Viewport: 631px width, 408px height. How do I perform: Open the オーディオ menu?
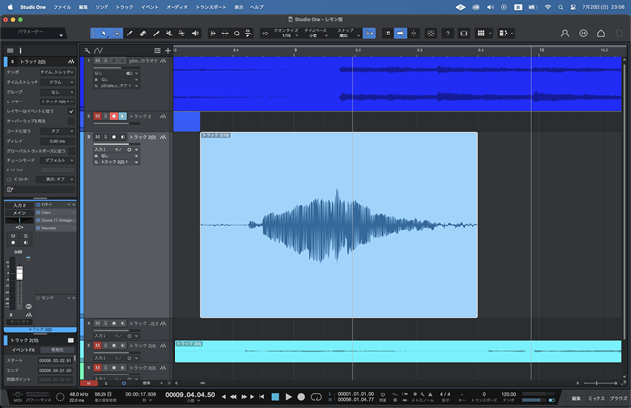(176, 7)
